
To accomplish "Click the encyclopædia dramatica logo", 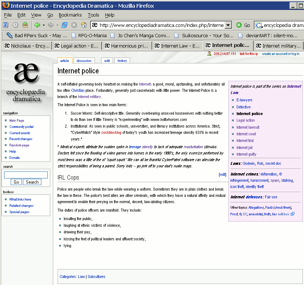I will [26, 83].
